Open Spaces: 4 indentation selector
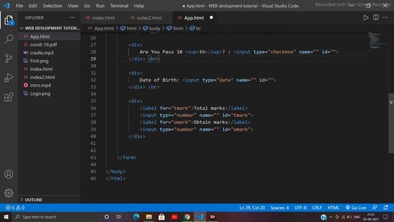The image size is (394, 222). click(279, 208)
